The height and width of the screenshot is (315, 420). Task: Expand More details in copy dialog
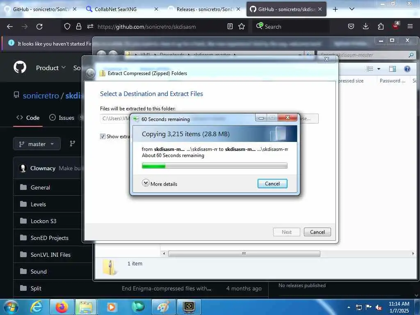click(160, 183)
